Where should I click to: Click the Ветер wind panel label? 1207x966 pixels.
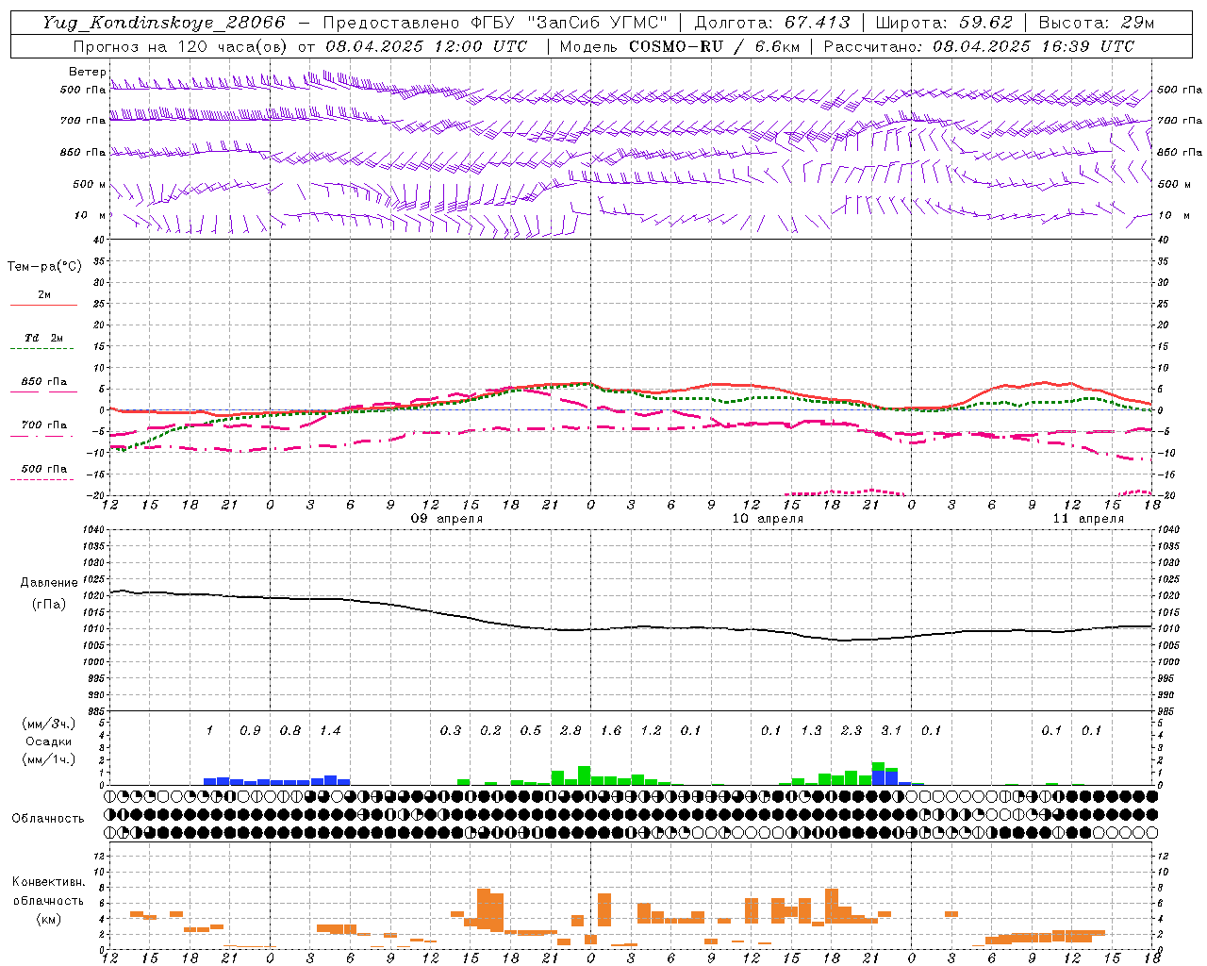87,72
